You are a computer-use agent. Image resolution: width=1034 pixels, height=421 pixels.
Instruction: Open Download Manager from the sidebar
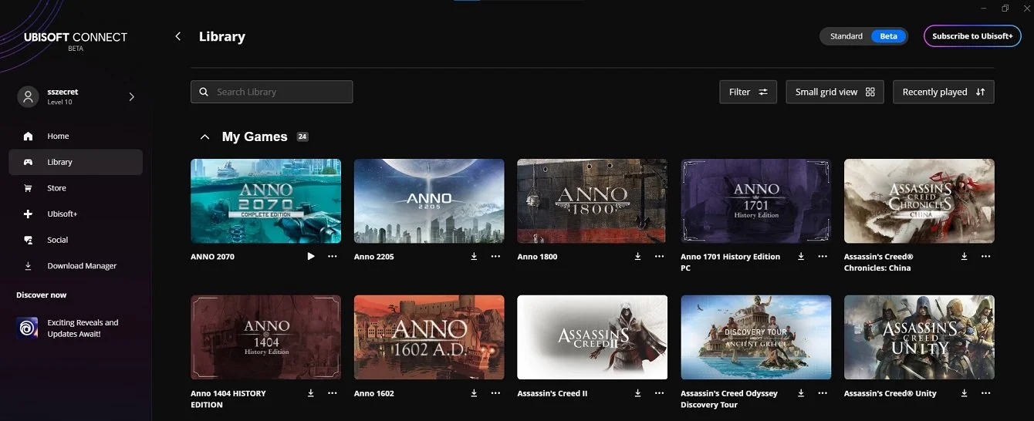(x=76, y=266)
